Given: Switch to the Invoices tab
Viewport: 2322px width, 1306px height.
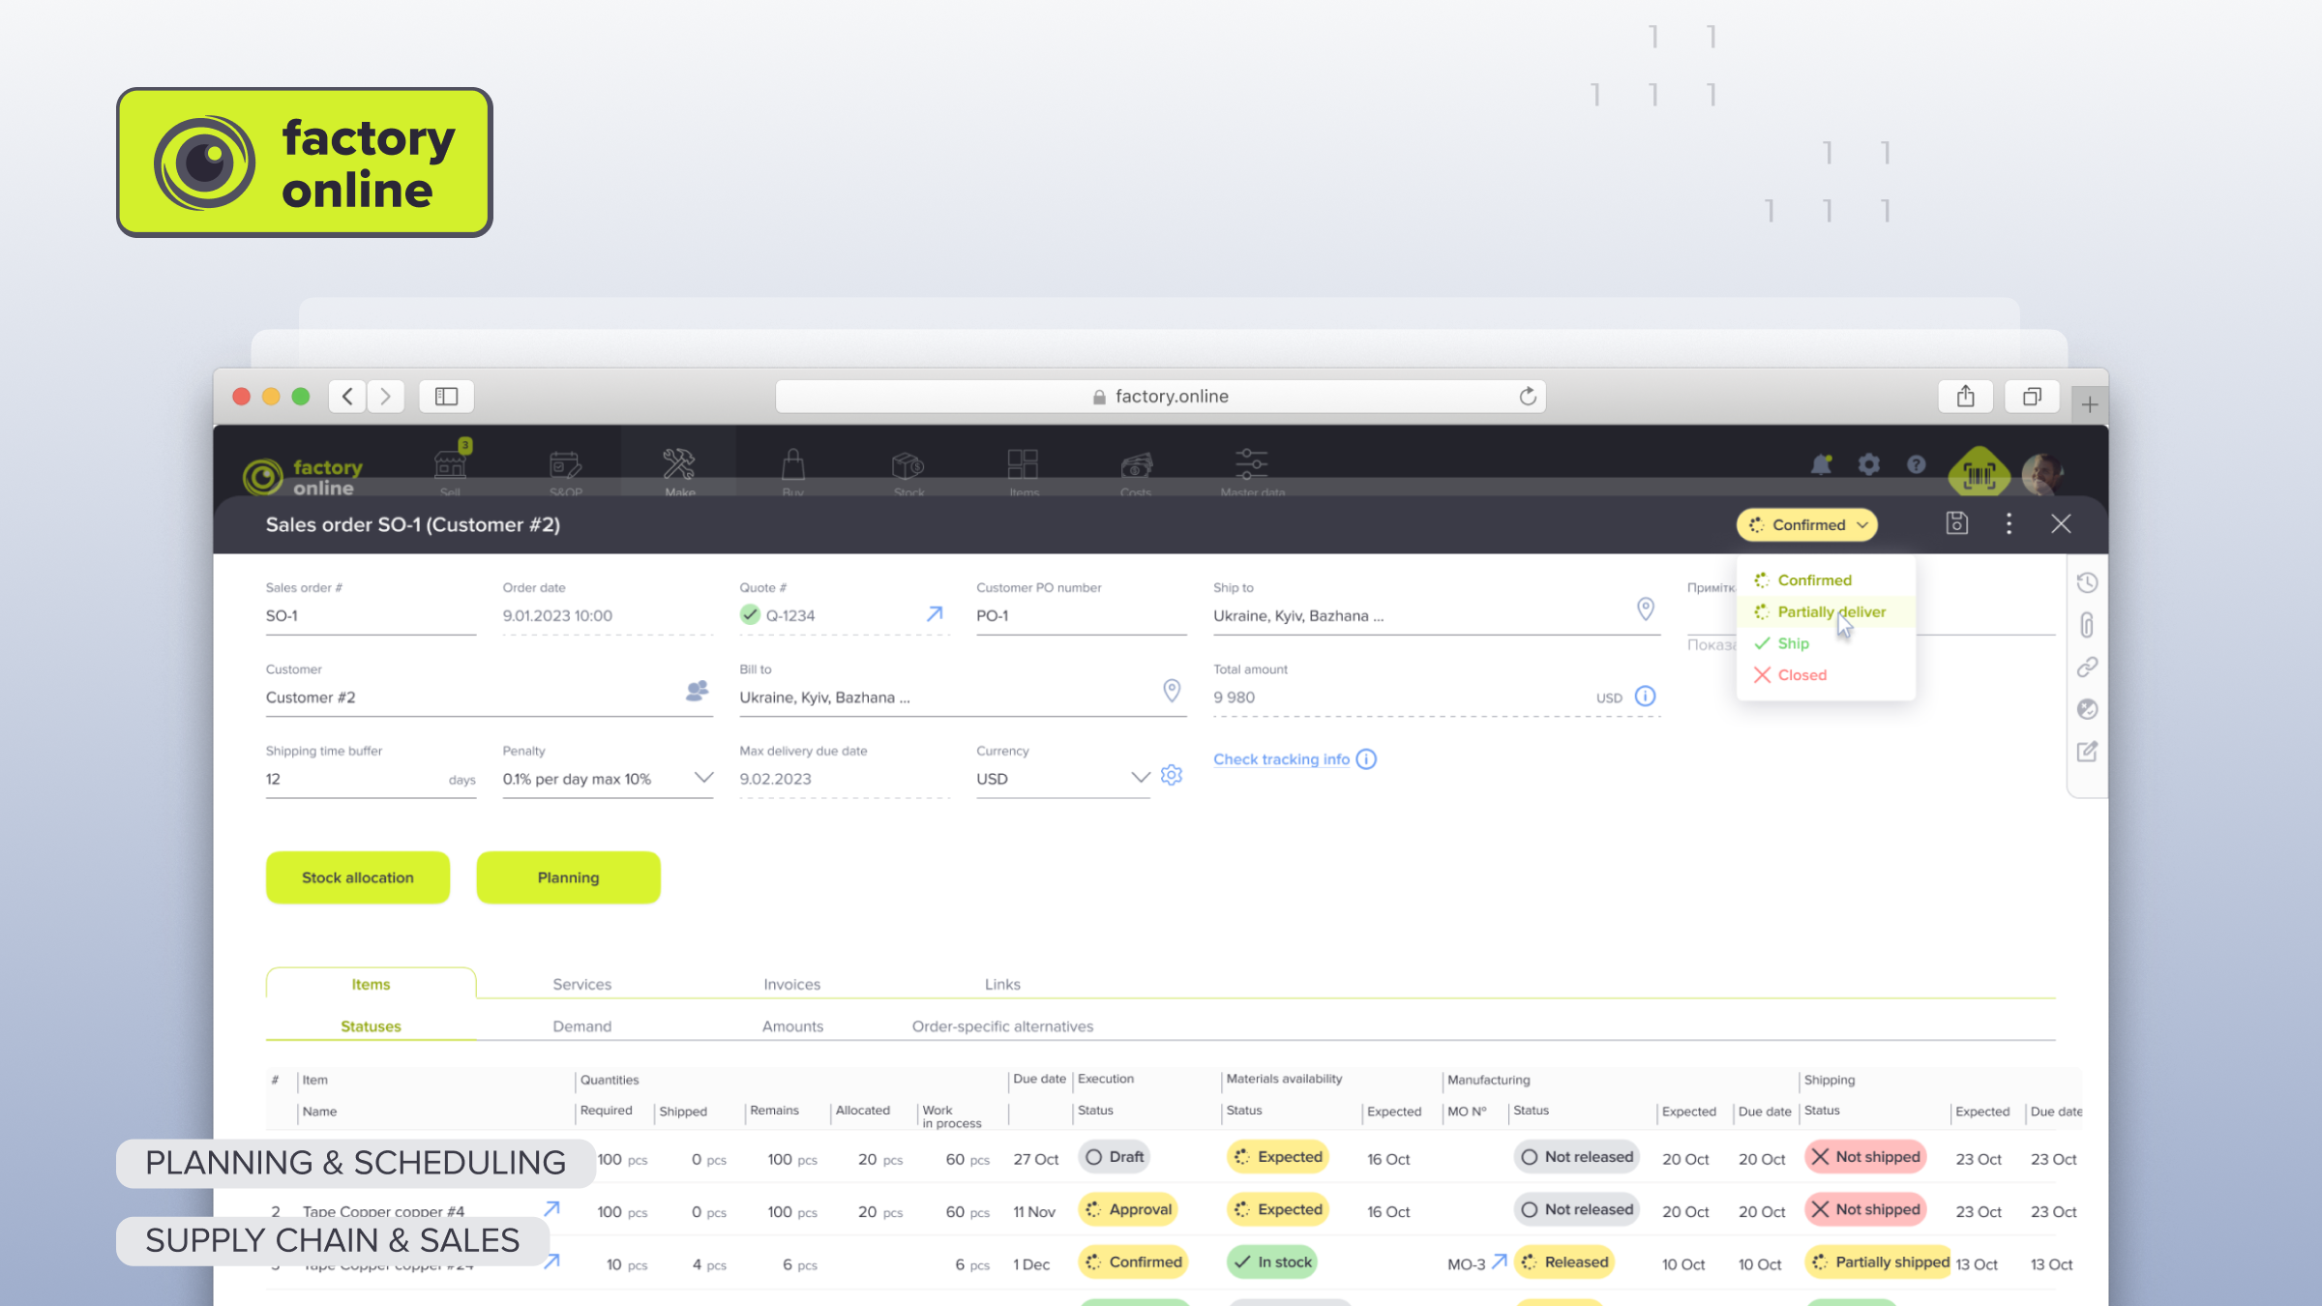Looking at the screenshot, I should coord(791,984).
